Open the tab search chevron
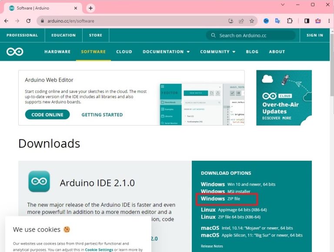The width and height of the screenshot is (334, 252). pyautogui.click(x=283, y=5)
